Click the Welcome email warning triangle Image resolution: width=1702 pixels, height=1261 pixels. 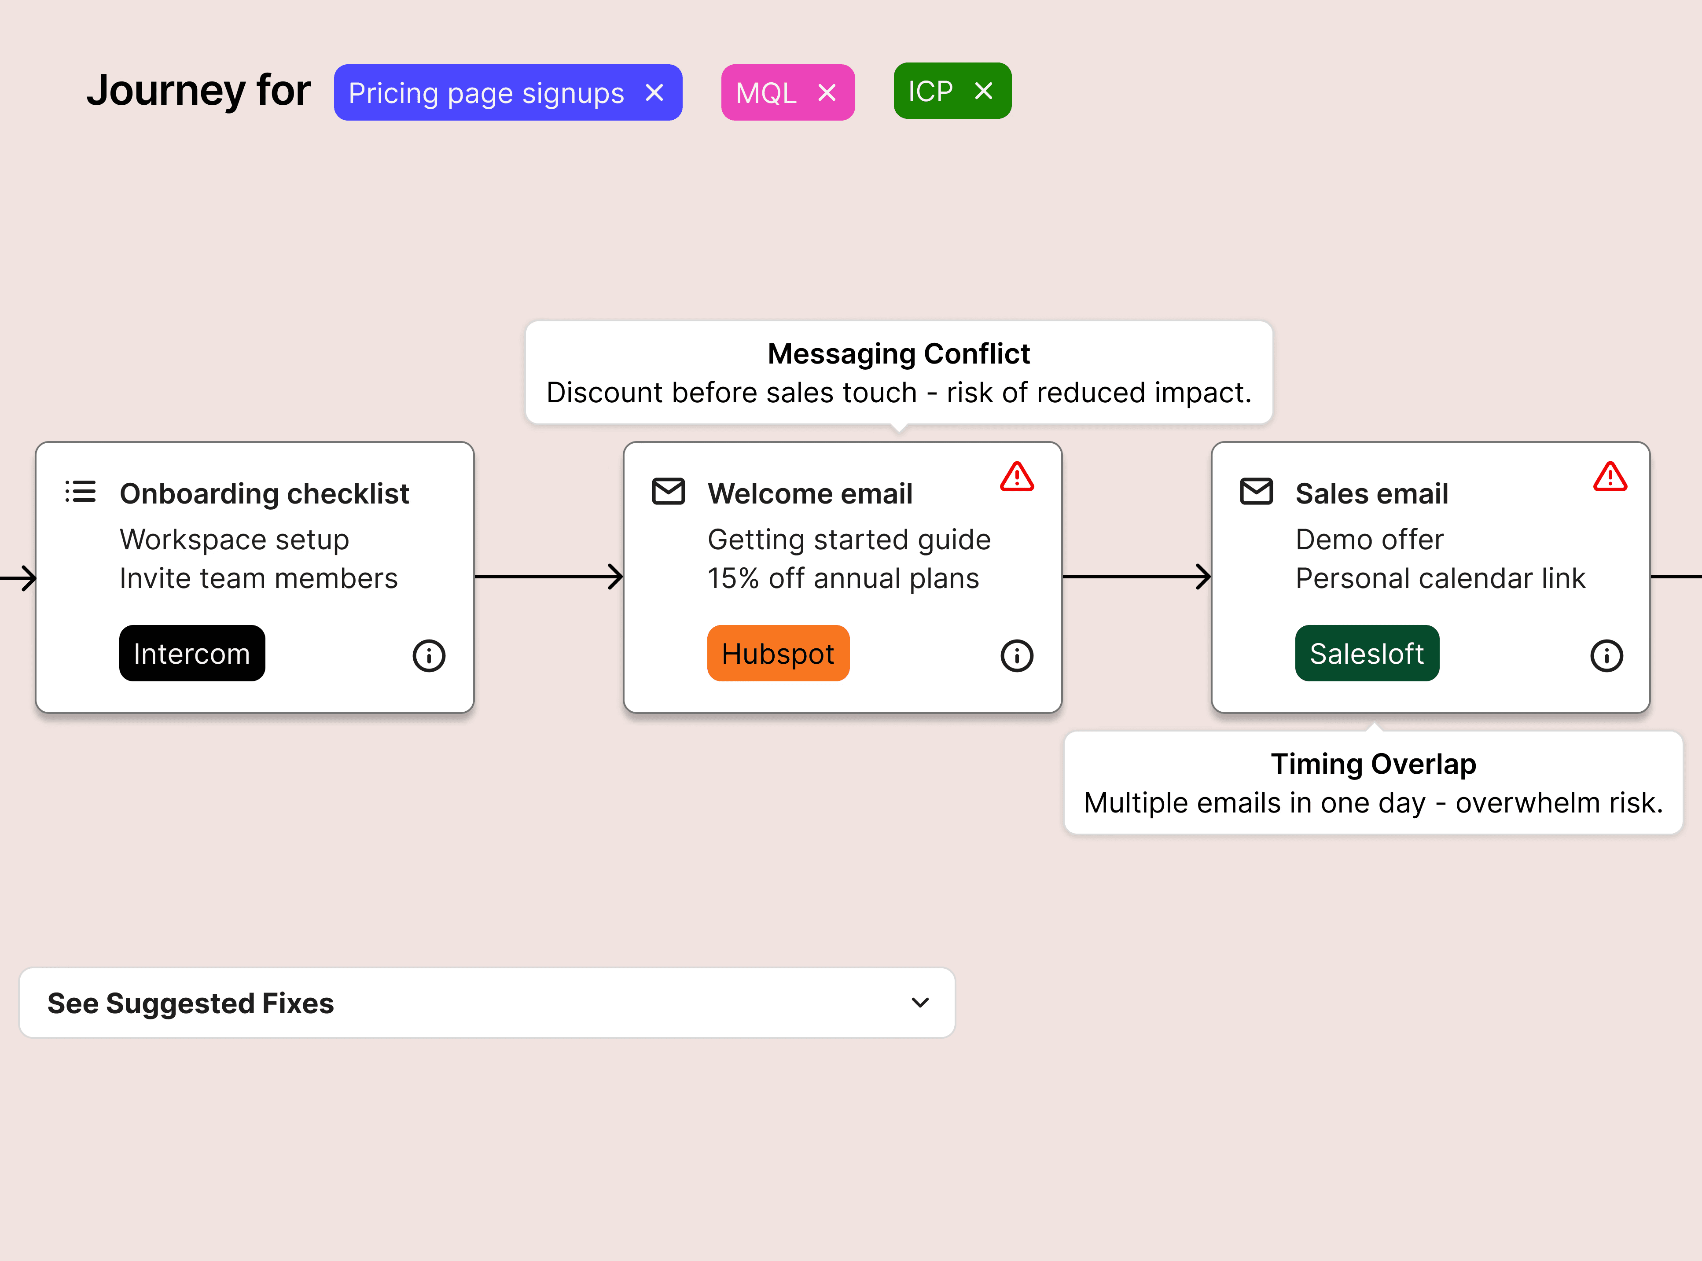[1017, 477]
